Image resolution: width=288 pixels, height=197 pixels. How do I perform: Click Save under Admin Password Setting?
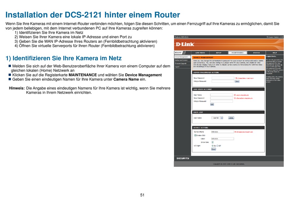tap(237, 81)
